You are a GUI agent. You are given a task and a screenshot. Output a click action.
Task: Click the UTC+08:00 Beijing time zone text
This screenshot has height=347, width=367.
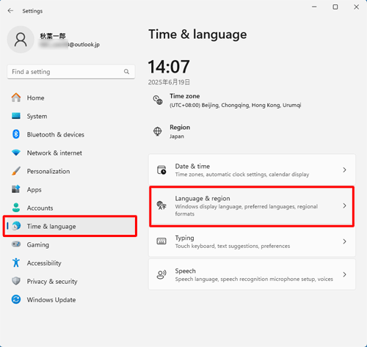point(236,105)
